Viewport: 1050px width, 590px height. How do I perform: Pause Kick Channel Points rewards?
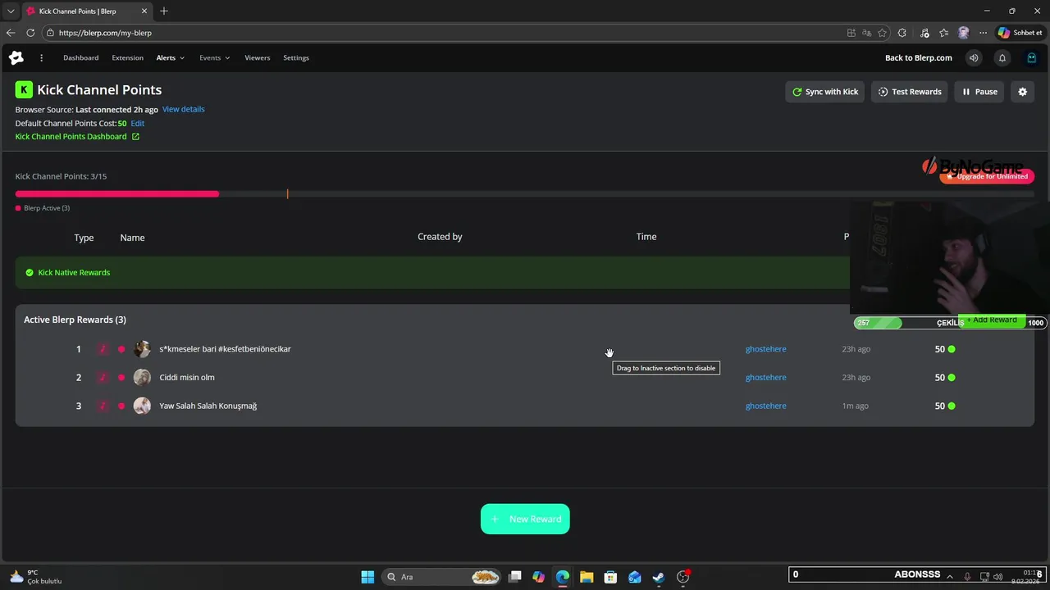(x=979, y=92)
